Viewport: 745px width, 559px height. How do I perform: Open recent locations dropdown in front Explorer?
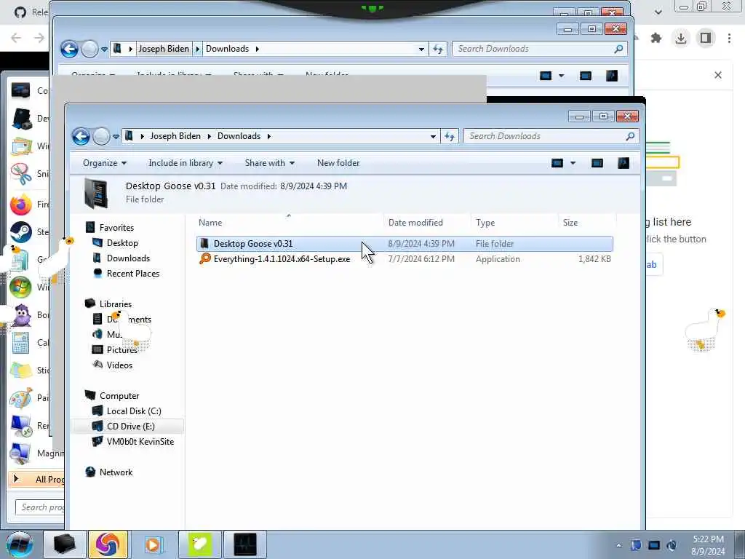(x=116, y=137)
